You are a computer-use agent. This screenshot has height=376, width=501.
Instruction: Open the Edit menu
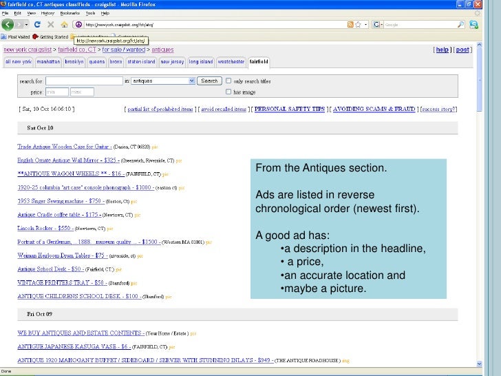click(x=18, y=13)
